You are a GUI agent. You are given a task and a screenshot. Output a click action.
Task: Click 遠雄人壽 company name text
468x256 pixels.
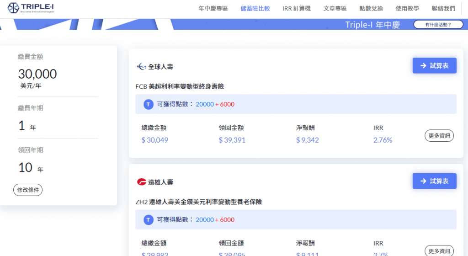[160, 182]
